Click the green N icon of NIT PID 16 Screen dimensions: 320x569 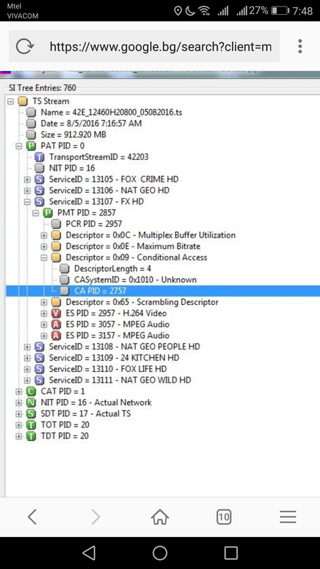tap(31, 403)
